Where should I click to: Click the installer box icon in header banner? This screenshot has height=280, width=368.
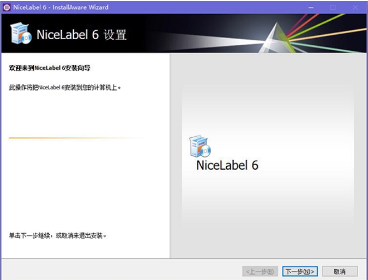click(x=21, y=33)
